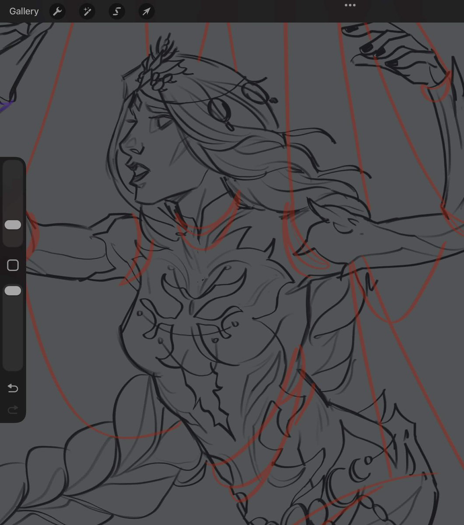The height and width of the screenshot is (525, 464).
Task: Redo the last undone stroke
Action: [x=13, y=409]
